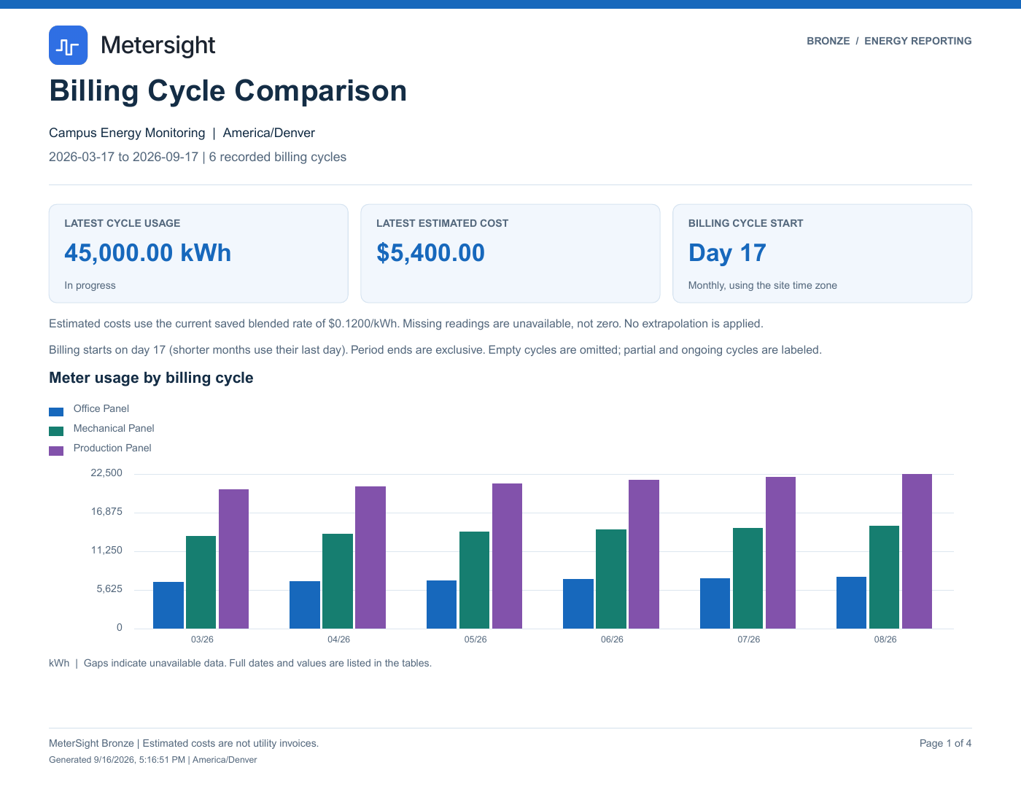This screenshot has height=789, width=1021.
Task: Click the gaps indicate unavailable data note
Action: [257, 664]
